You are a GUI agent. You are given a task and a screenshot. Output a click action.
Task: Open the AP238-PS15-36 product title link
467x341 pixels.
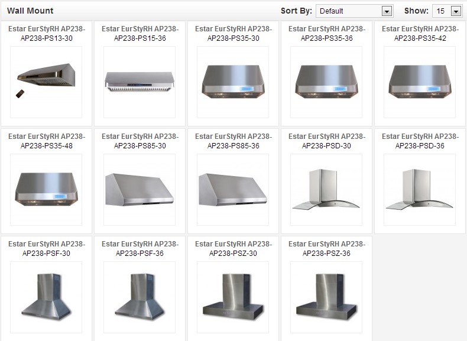pyautogui.click(x=140, y=33)
